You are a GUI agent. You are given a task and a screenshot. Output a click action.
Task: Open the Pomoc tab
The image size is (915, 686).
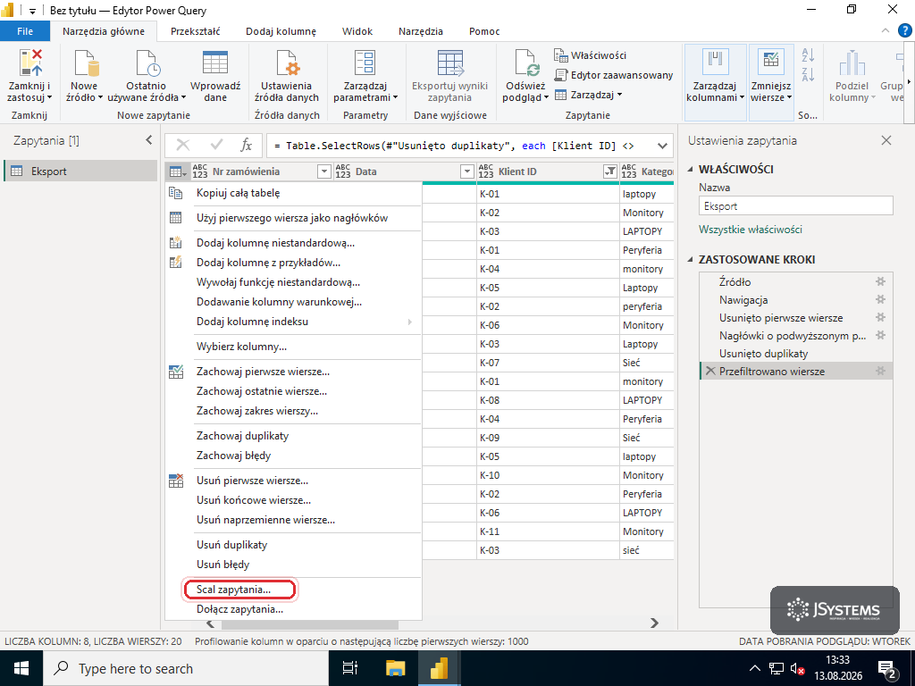coord(484,31)
